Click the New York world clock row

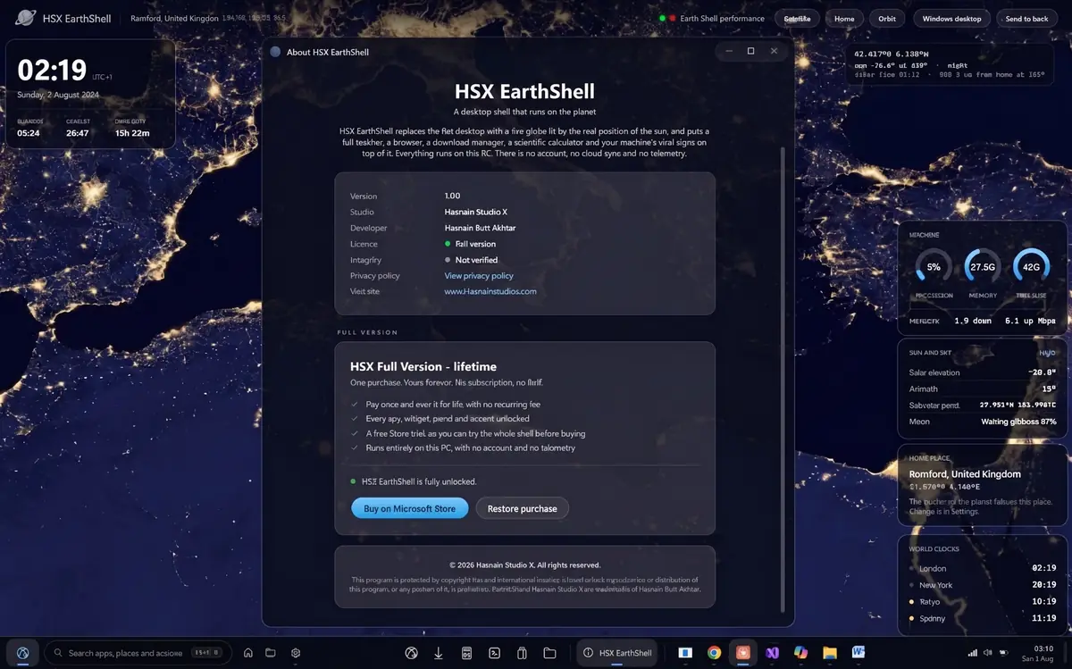pos(983,585)
